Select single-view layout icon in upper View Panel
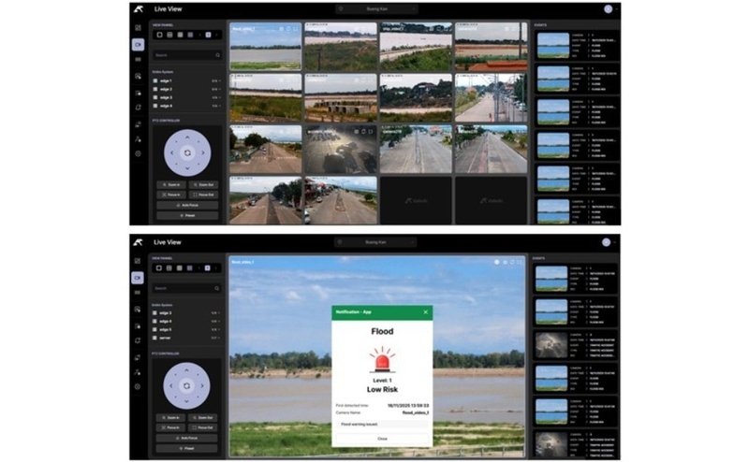The width and height of the screenshot is (749, 462). [159, 35]
